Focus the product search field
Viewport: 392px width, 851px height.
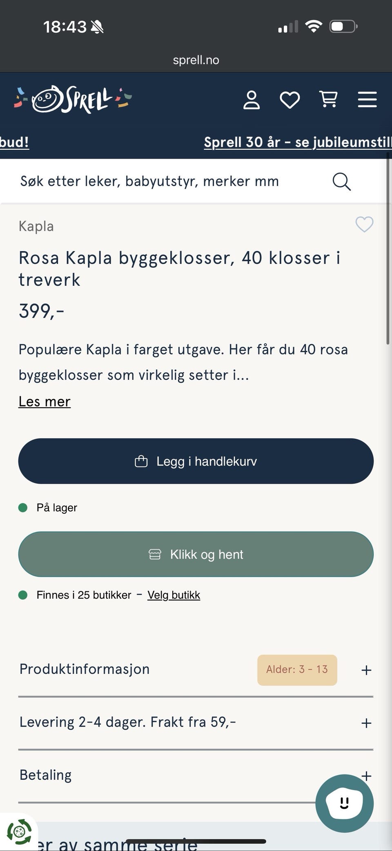(163, 182)
